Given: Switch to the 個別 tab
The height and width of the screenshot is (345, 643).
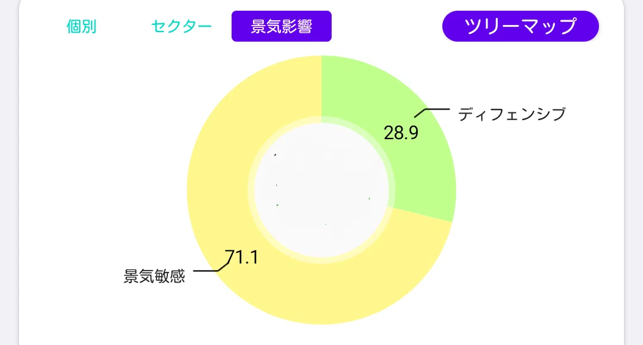Looking at the screenshot, I should (81, 26).
